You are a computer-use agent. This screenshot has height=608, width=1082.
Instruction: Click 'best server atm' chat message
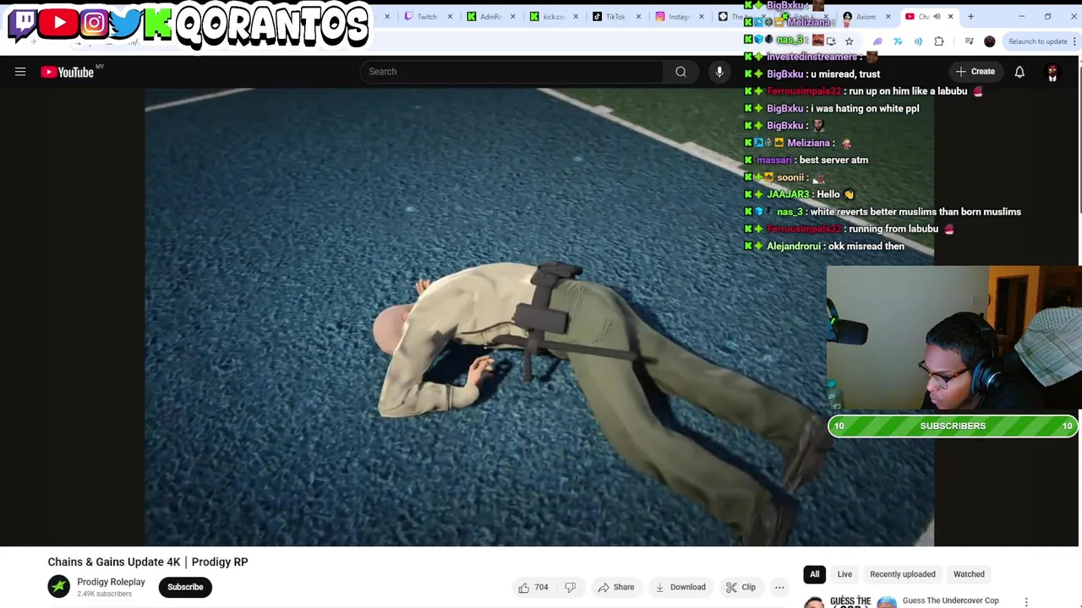point(833,160)
